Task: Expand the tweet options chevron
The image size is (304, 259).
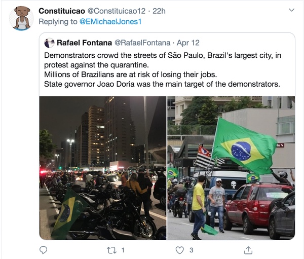Action: [x=292, y=10]
